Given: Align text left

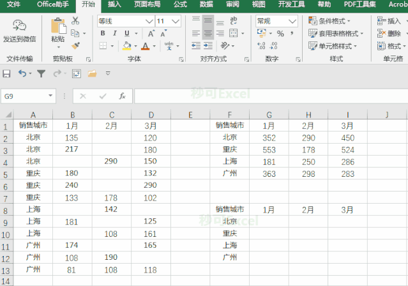Looking at the screenshot, I should point(196,33).
